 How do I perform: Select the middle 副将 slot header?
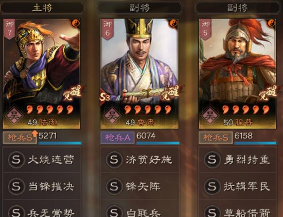coord(140,8)
